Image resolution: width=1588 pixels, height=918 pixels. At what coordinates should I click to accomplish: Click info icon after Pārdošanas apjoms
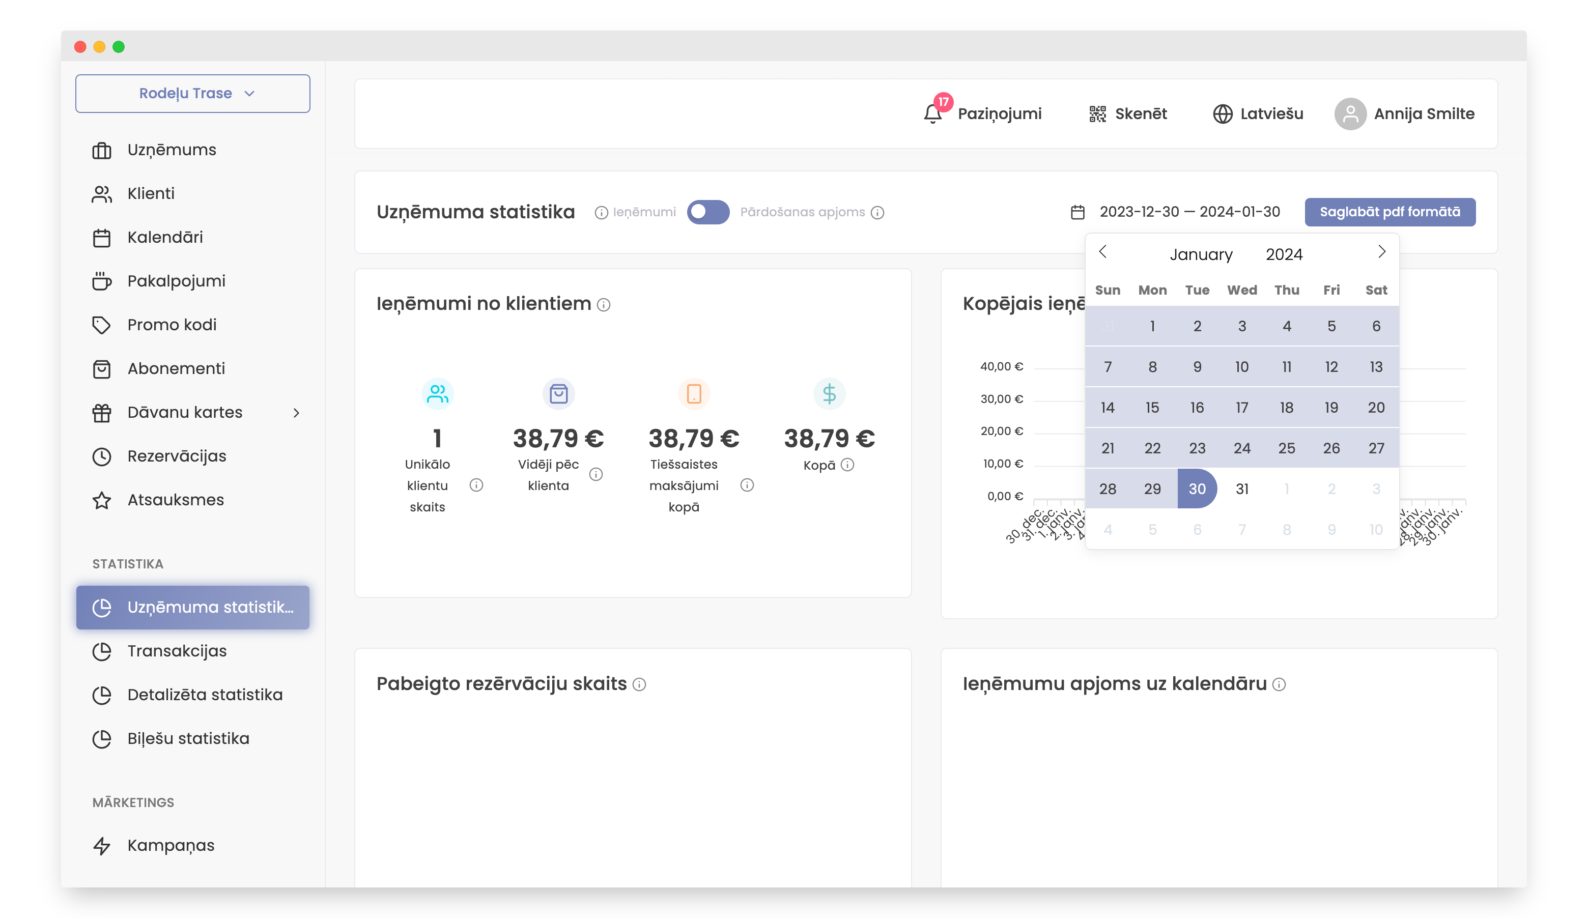877,213
